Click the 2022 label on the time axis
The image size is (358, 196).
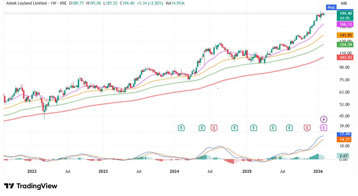[x=32, y=171]
